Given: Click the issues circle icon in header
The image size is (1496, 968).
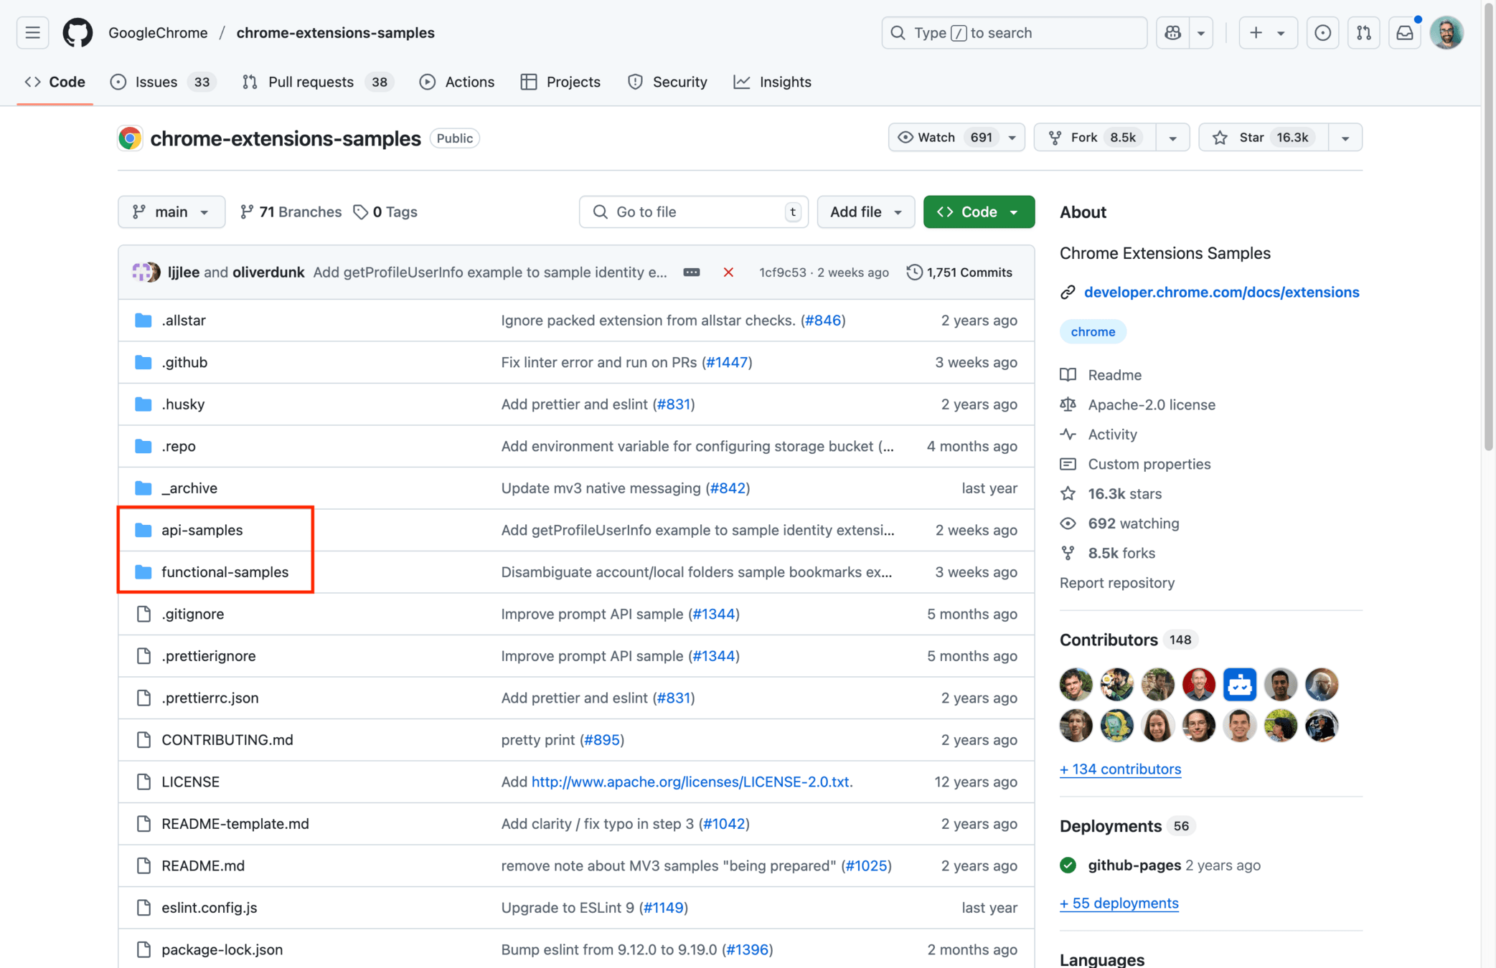Looking at the screenshot, I should (1322, 32).
